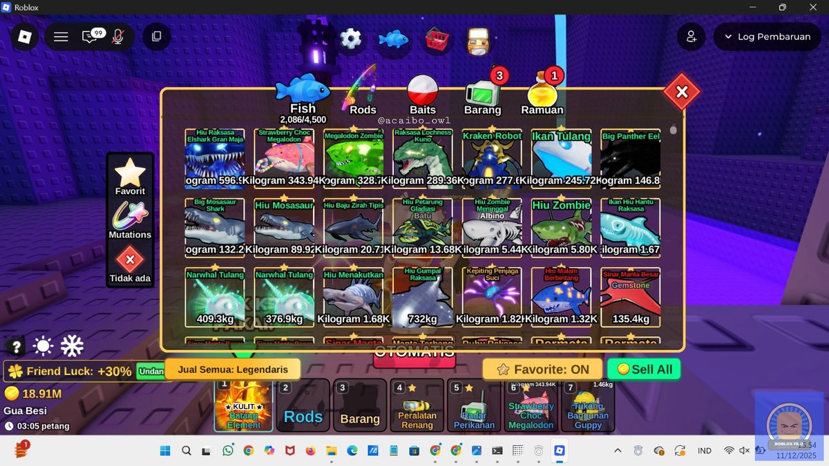Click Jual Semua: Legendaris button

(233, 369)
